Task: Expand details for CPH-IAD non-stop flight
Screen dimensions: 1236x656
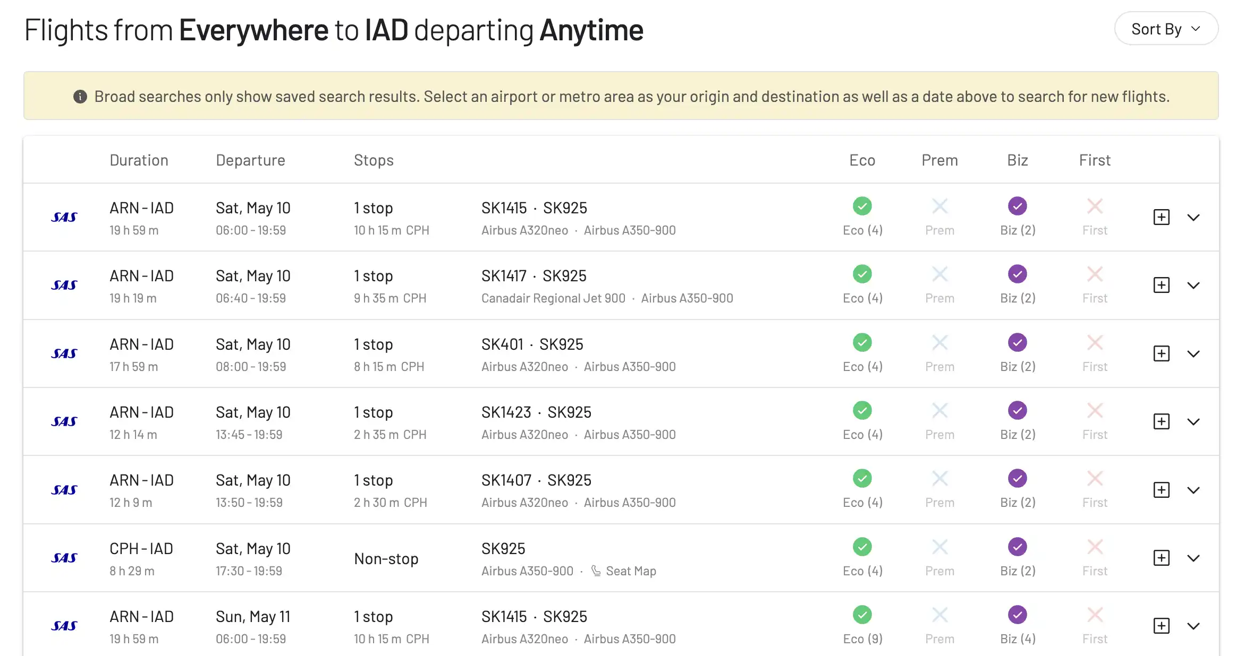Action: (1193, 558)
